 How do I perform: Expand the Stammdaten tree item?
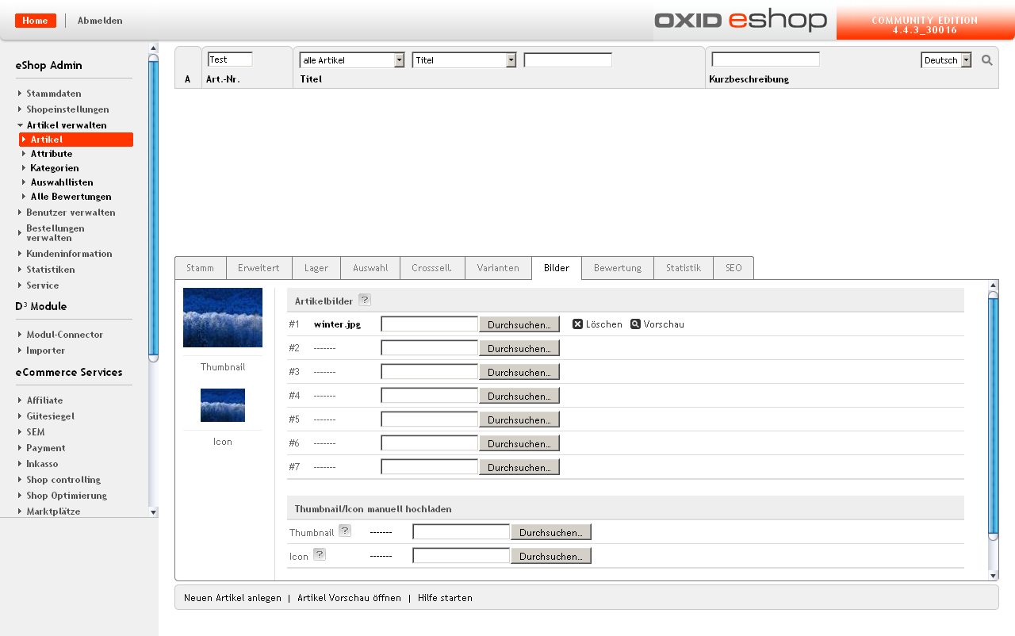coord(20,94)
